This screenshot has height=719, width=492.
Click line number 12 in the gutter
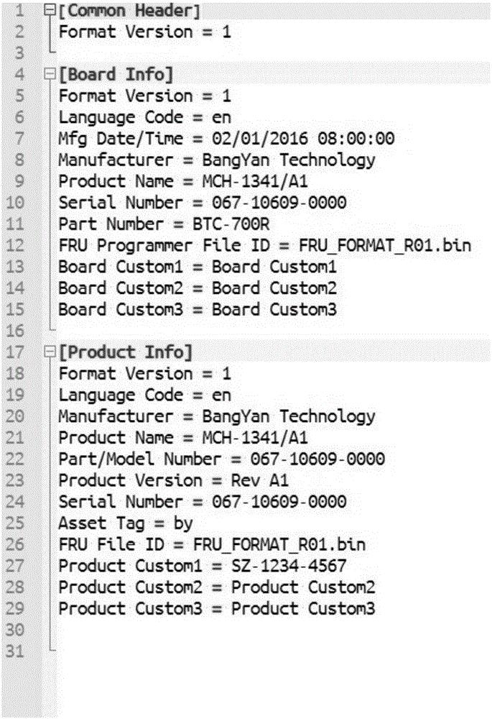(17, 246)
